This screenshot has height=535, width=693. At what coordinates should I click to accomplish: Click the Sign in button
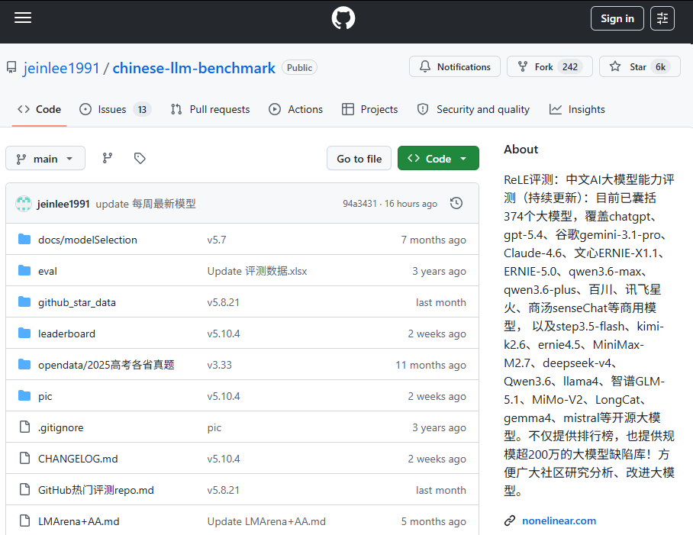[617, 18]
